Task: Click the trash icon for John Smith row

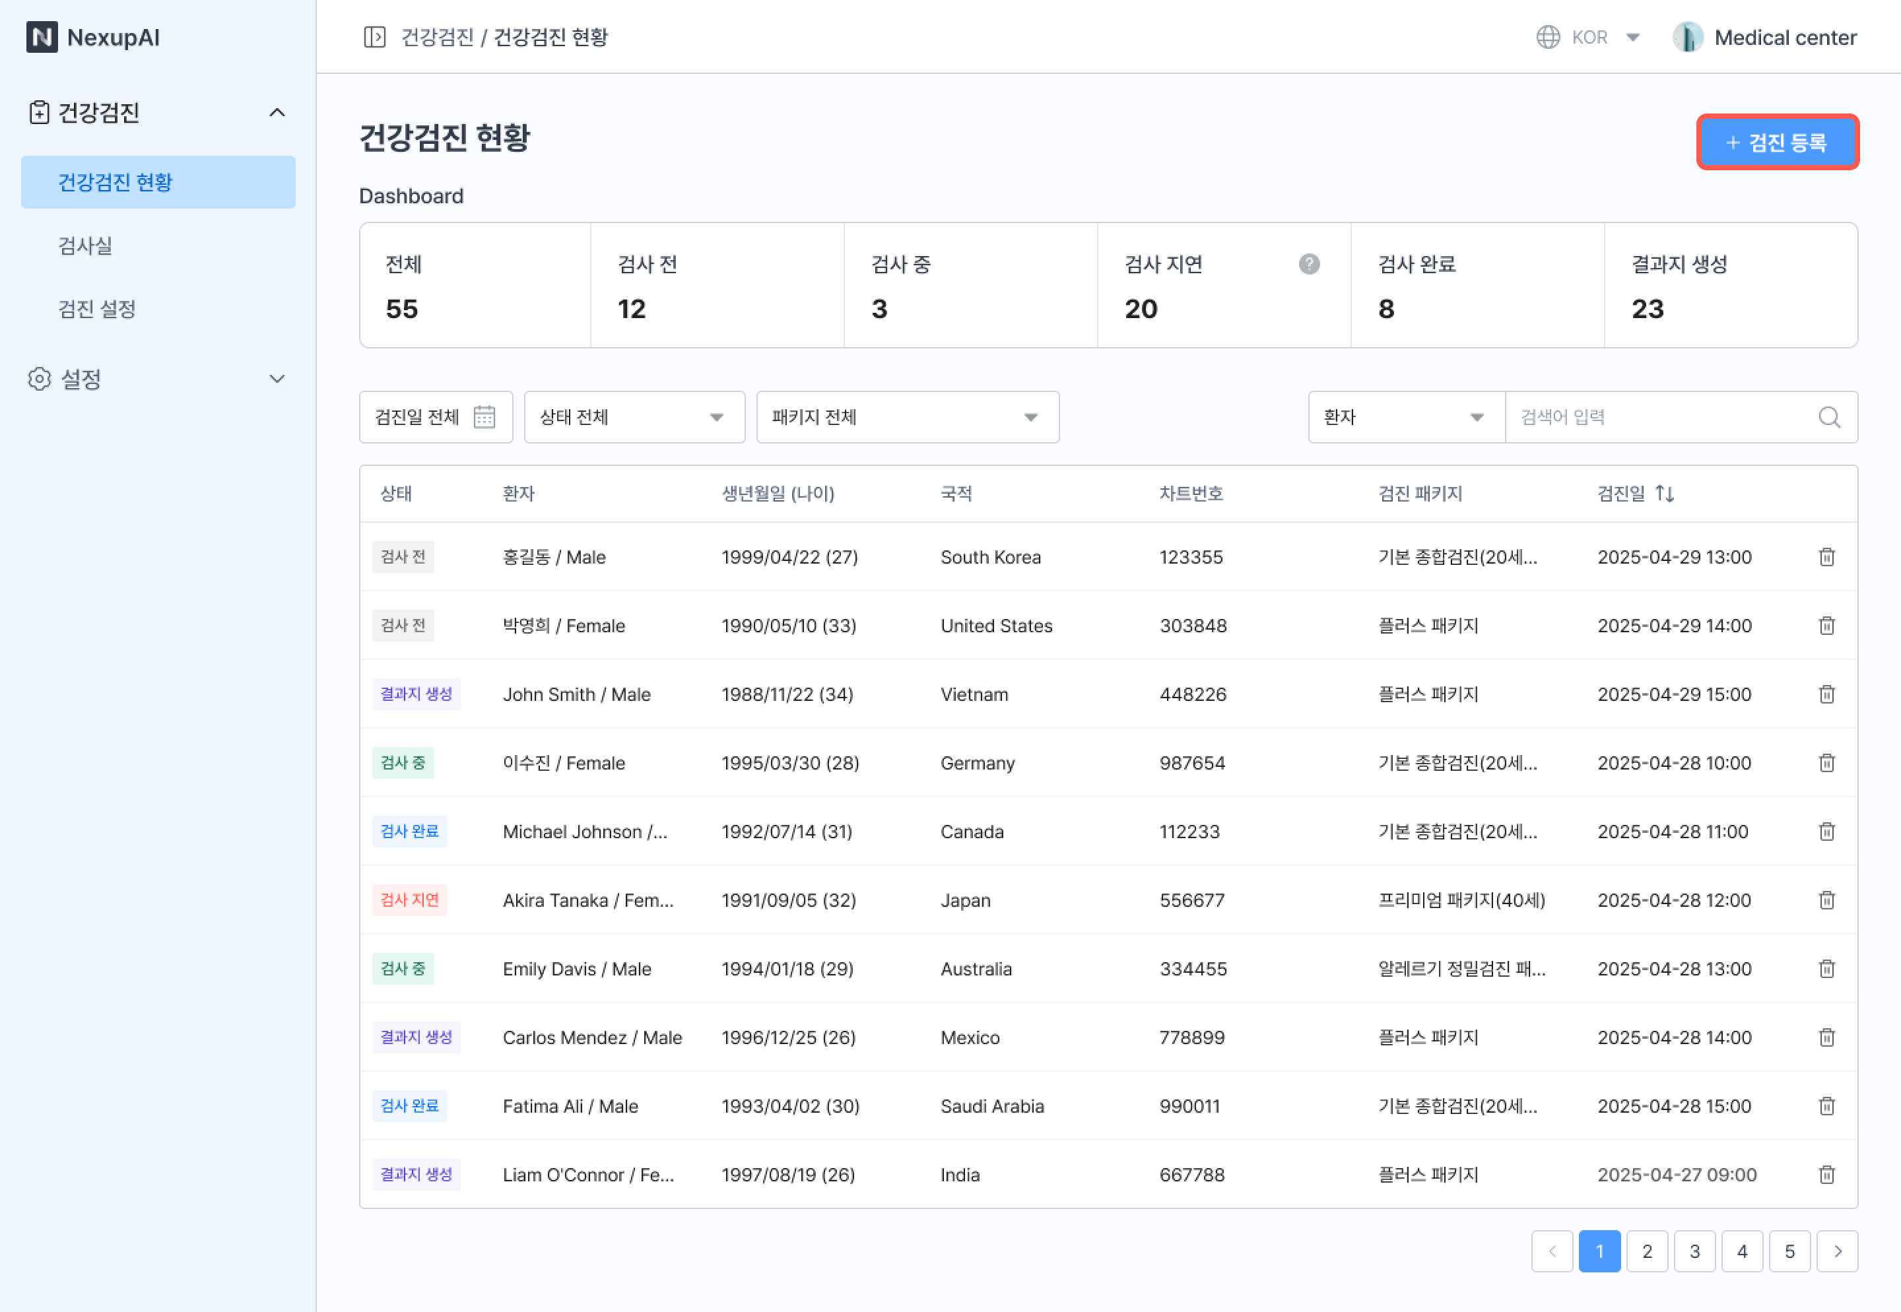Action: click(x=1826, y=694)
